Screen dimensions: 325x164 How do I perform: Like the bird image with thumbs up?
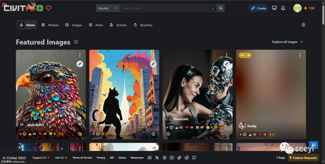30,134
